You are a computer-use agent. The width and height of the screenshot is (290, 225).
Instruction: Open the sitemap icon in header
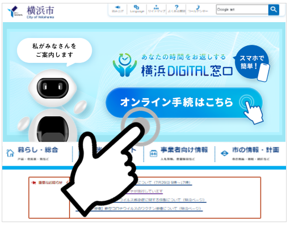pyautogui.click(x=156, y=7)
